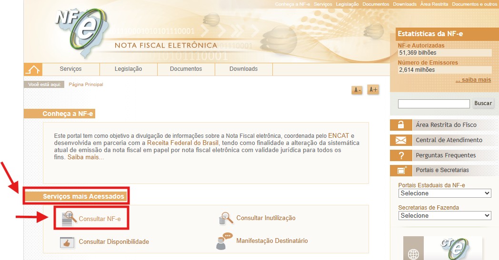Image resolution: width=499 pixels, height=260 pixels.
Task: Open the Legislação main menu
Action: [x=128, y=69]
